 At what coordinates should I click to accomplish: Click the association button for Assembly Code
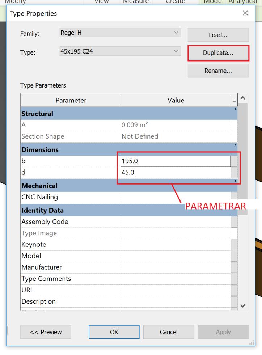click(234, 222)
